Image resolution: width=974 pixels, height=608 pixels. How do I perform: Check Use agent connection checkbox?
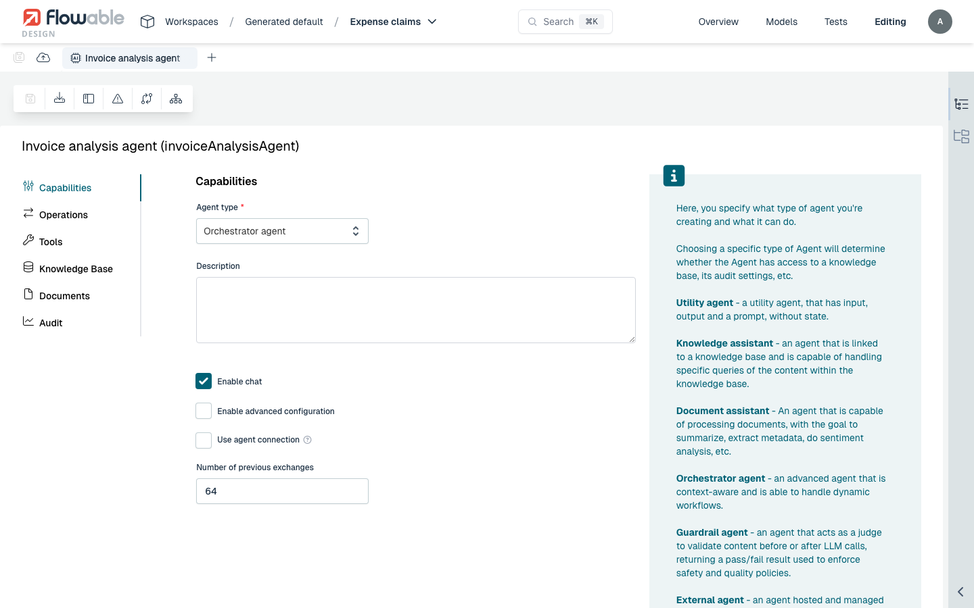(x=204, y=440)
